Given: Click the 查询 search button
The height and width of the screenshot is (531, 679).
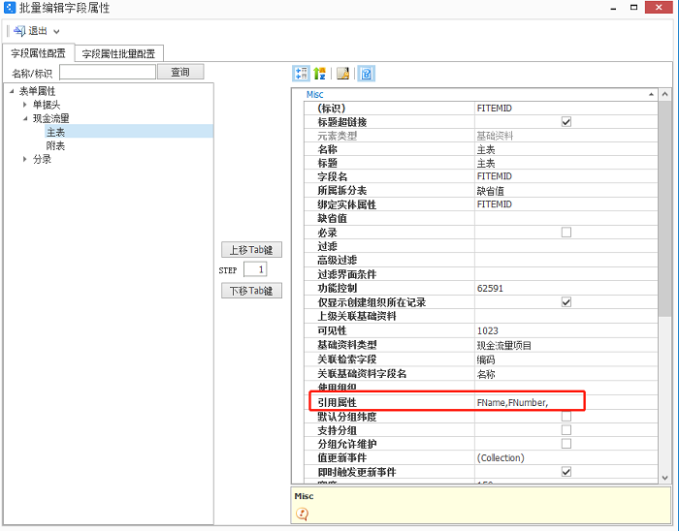Looking at the screenshot, I should pyautogui.click(x=180, y=72).
